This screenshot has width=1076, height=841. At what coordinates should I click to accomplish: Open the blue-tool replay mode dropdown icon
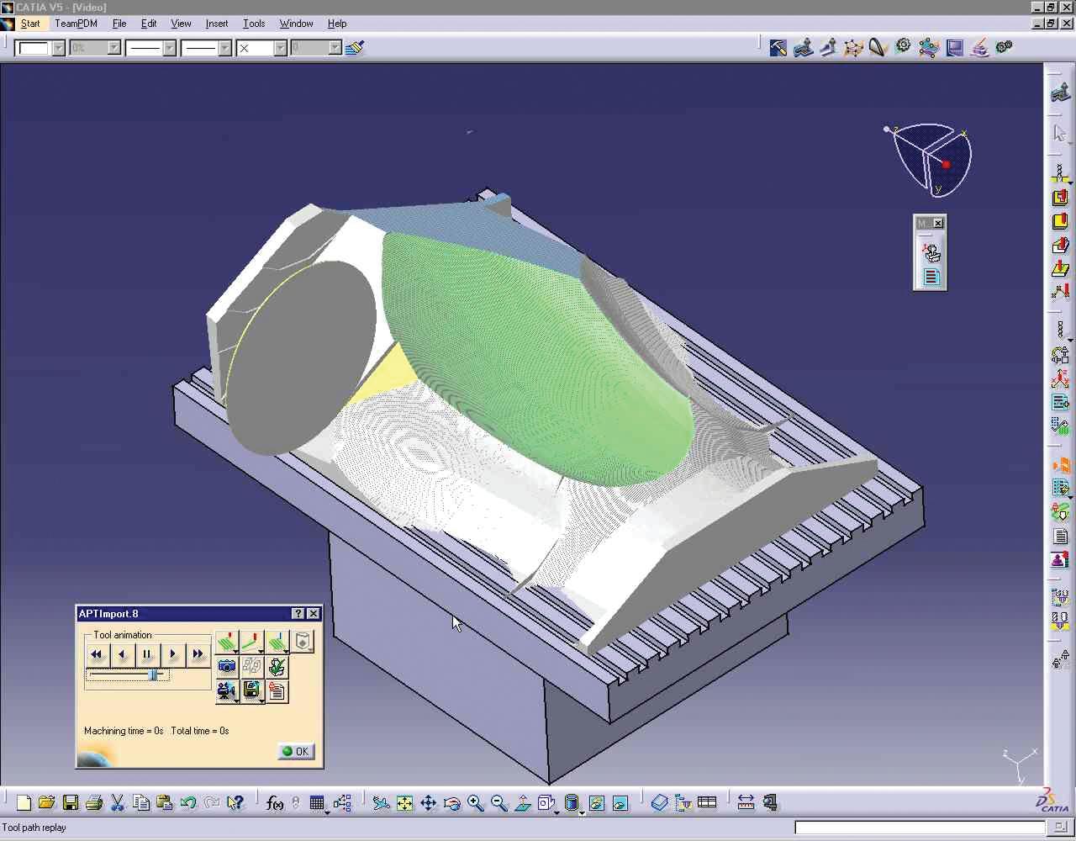[277, 643]
